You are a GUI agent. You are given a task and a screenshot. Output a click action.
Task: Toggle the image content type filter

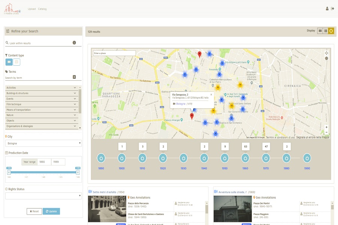[x=17, y=62]
